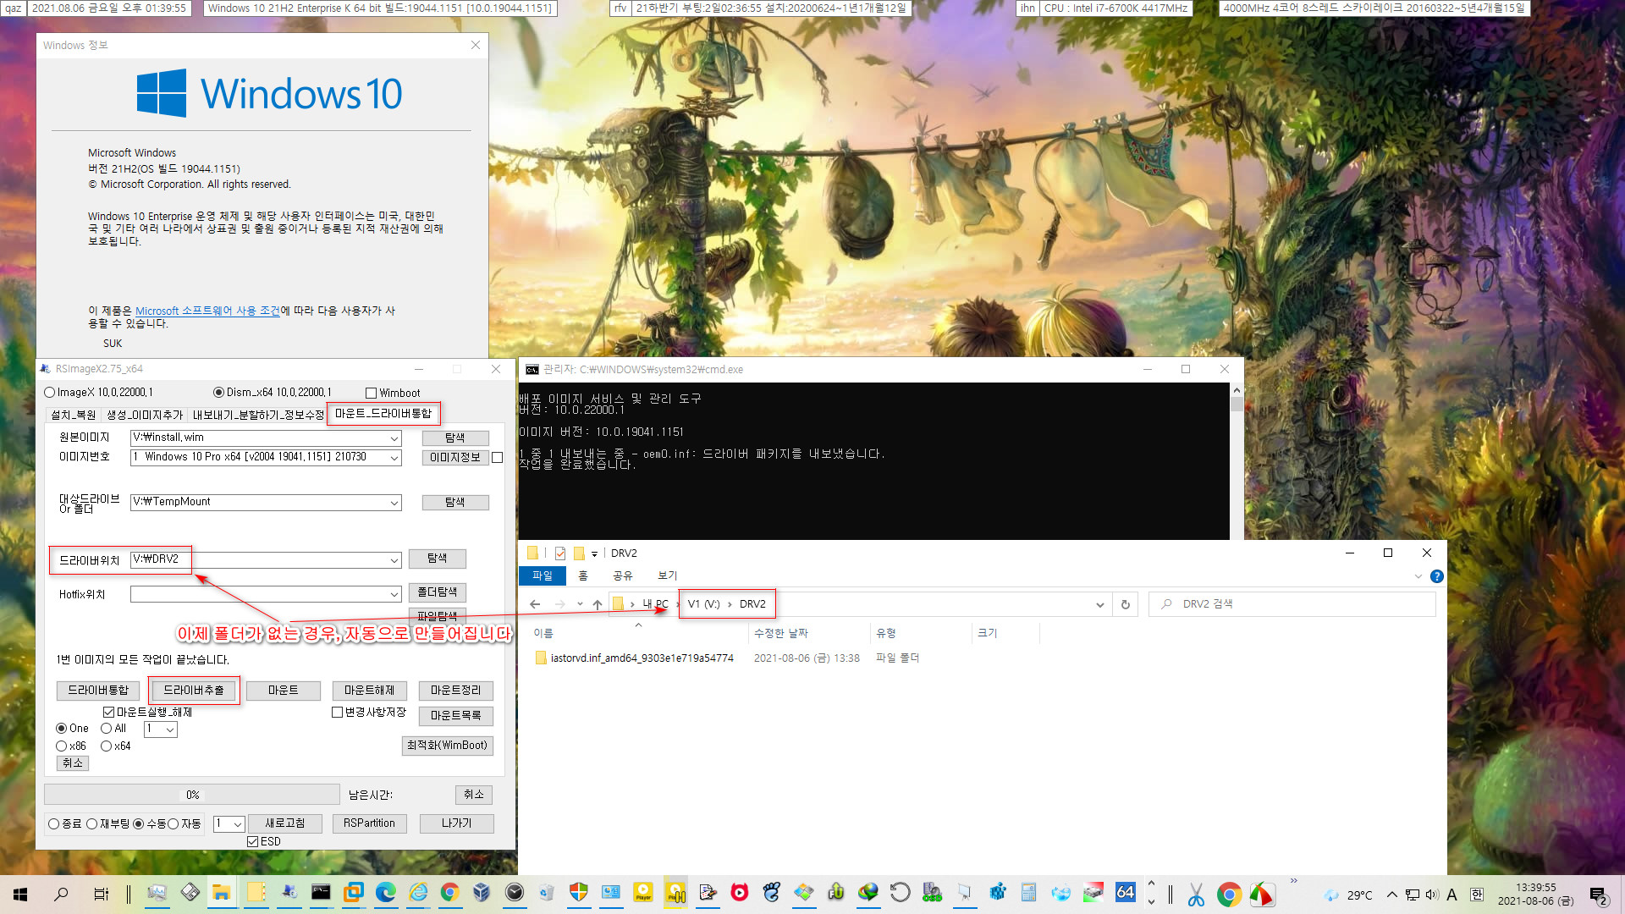Image resolution: width=1625 pixels, height=914 pixels.
Task: Open the Windows Start menu
Action: pyautogui.click(x=20, y=894)
